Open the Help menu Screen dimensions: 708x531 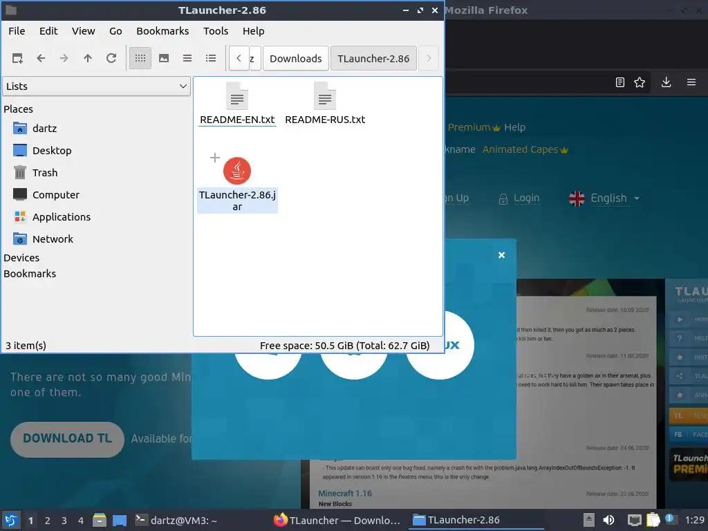[253, 31]
